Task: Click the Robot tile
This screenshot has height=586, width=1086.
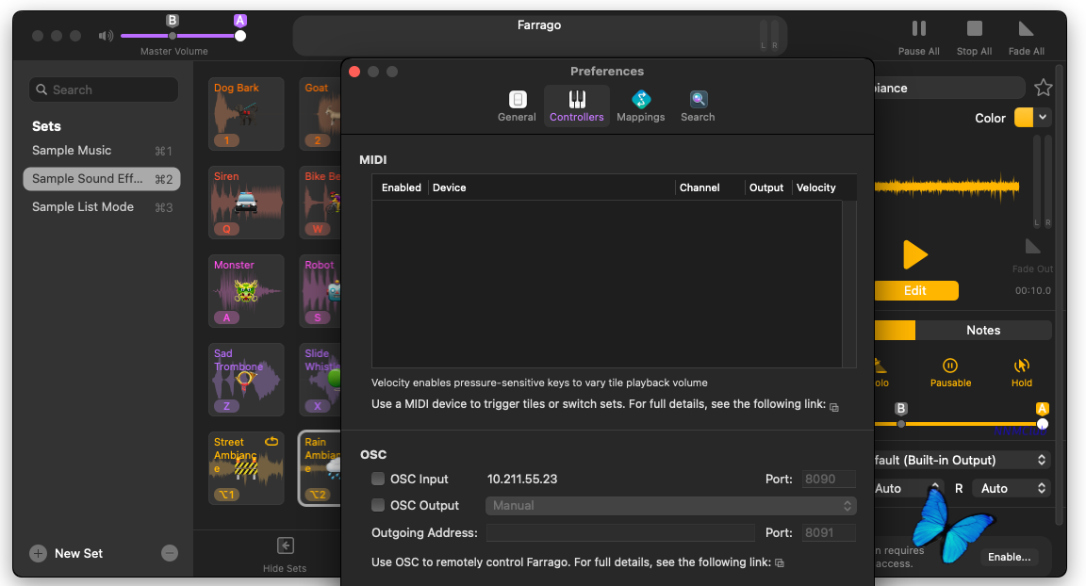Action: coord(320,290)
